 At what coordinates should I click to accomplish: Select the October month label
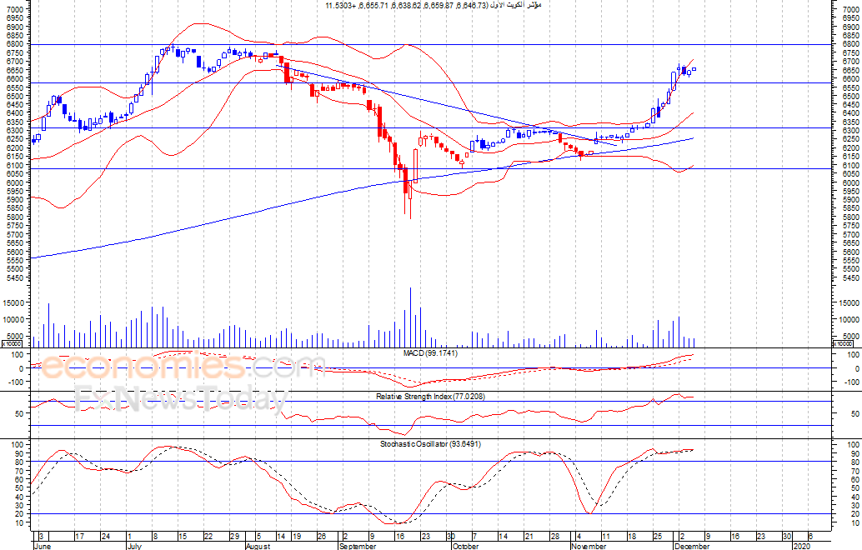[466, 546]
